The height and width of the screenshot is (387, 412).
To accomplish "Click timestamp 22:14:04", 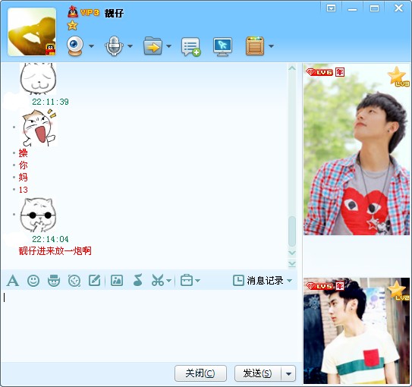I will [50, 239].
